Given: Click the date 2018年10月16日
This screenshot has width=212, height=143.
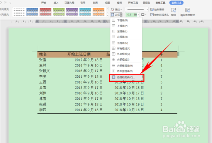Looking at the screenshot, I should 129,110.
